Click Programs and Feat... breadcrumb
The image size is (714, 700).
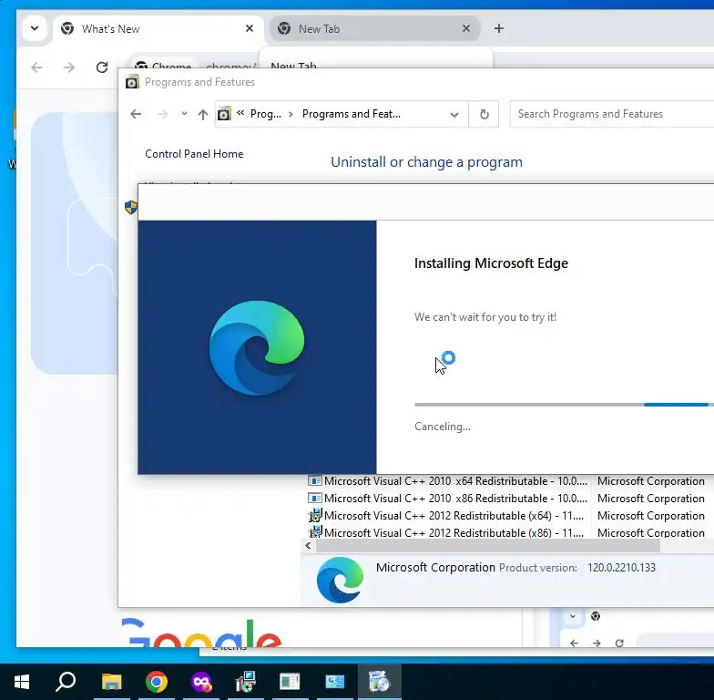tap(352, 114)
